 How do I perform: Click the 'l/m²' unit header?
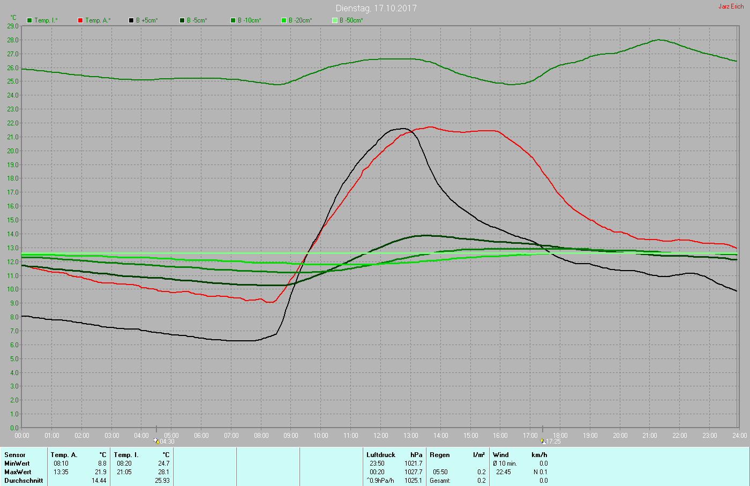point(479,455)
